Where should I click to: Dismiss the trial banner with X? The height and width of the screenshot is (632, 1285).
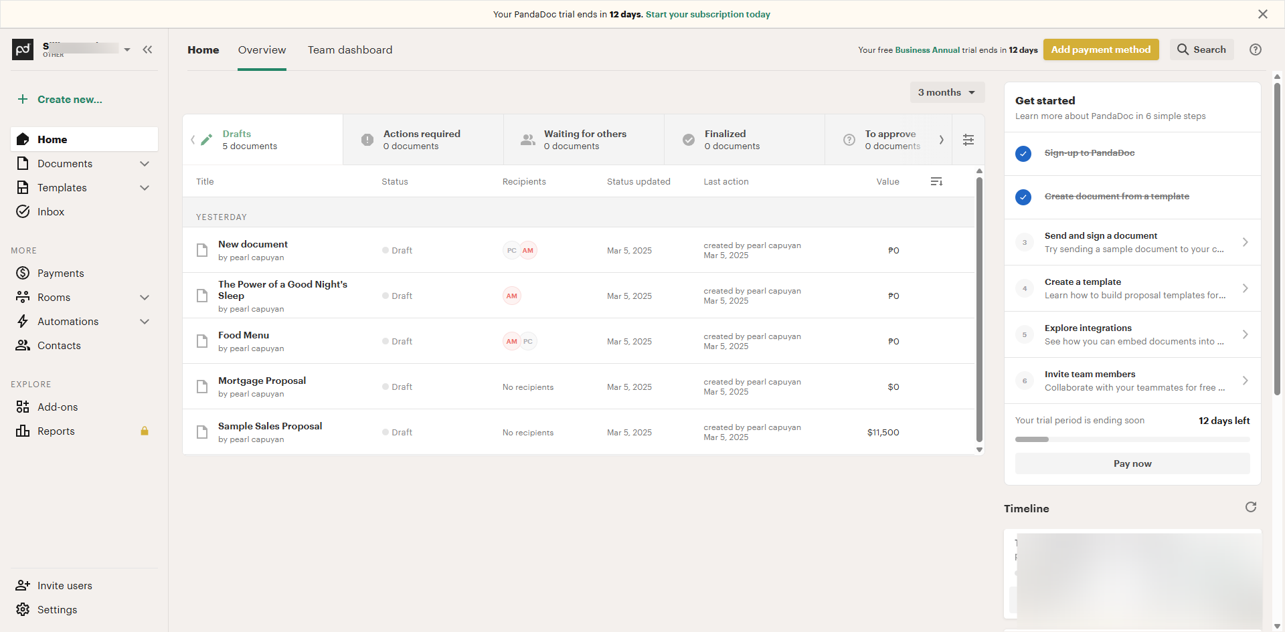(1262, 14)
